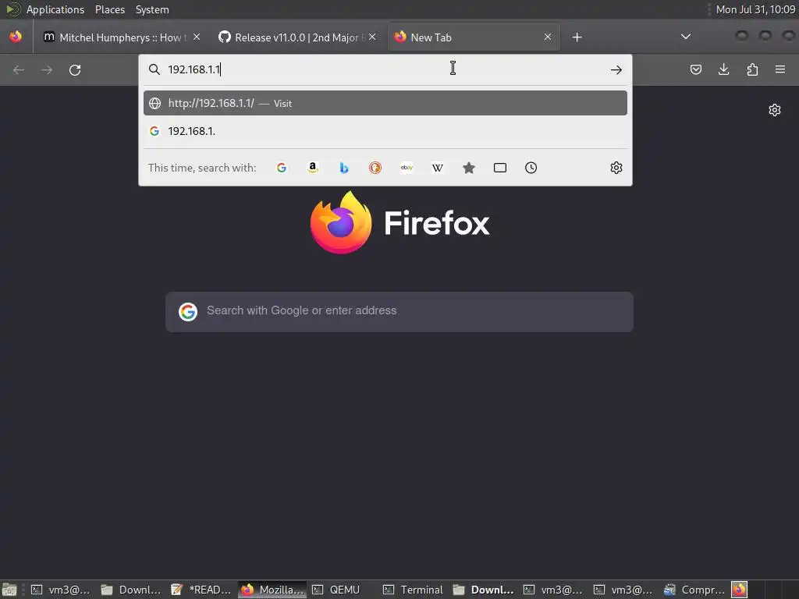Switch to first vm3@ terminal in taskbar
The height and width of the screenshot is (599, 799).
pos(60,590)
